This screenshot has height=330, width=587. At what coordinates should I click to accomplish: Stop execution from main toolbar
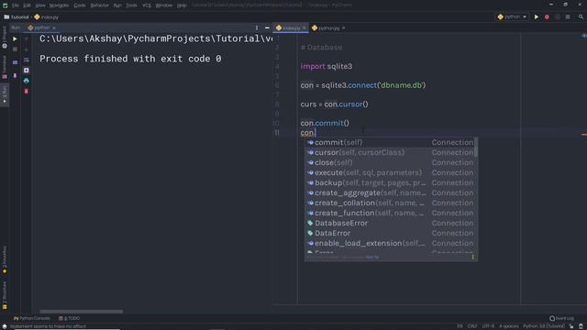[568, 16]
